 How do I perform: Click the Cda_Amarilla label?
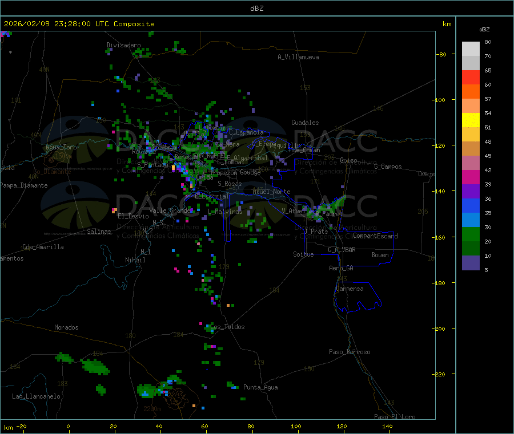43,247
